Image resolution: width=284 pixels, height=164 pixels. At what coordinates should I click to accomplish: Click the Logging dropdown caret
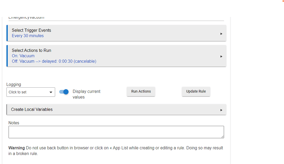(x=51, y=92)
